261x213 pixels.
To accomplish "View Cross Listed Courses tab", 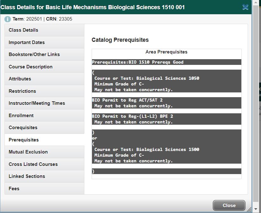I will click(44, 164).
